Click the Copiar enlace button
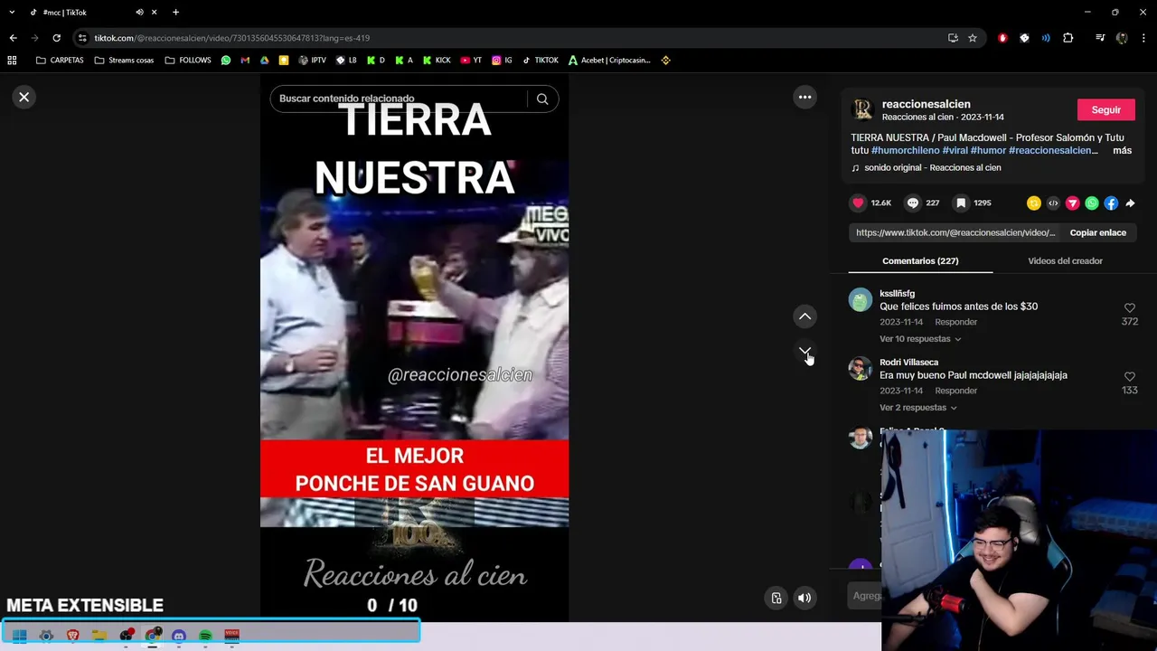 point(1097,232)
